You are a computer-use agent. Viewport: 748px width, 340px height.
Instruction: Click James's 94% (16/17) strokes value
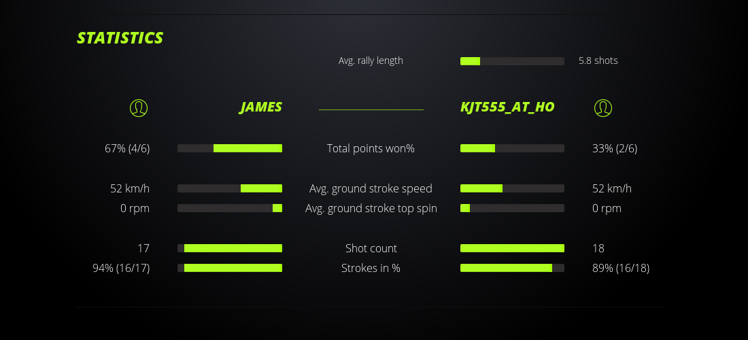(121, 268)
